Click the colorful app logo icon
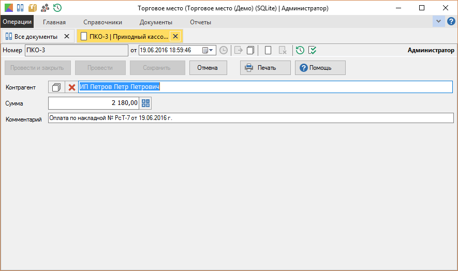The image size is (458, 271). click(9, 8)
